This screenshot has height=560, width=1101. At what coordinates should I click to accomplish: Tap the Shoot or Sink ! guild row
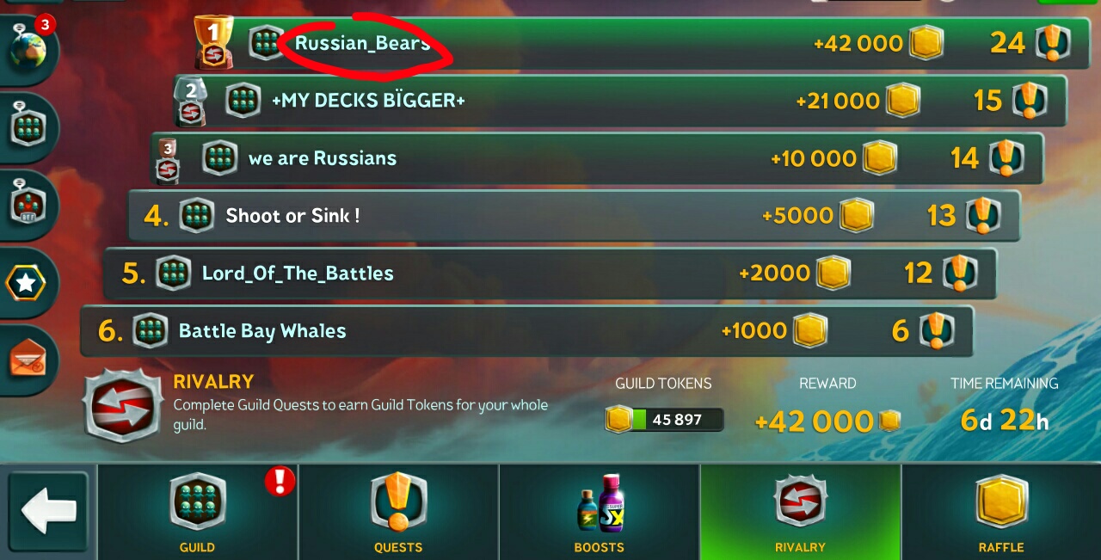point(574,216)
